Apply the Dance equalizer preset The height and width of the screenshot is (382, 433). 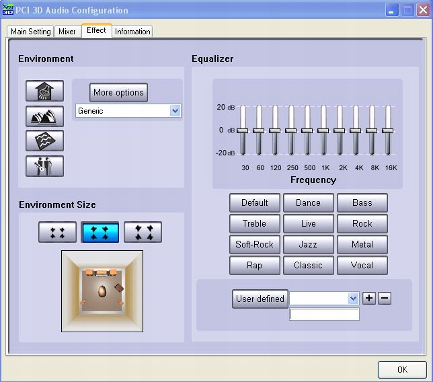309,202
